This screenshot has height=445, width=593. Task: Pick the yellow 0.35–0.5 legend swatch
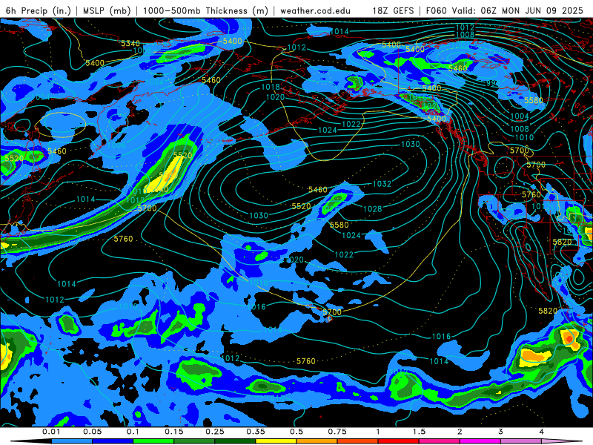[276, 441]
